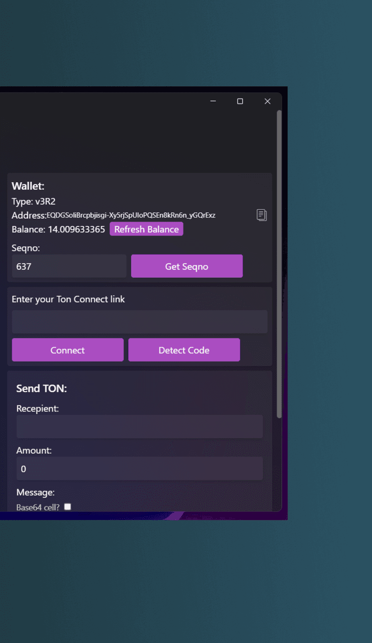Click the Detect Code button
This screenshot has height=643, width=372.
click(x=184, y=350)
